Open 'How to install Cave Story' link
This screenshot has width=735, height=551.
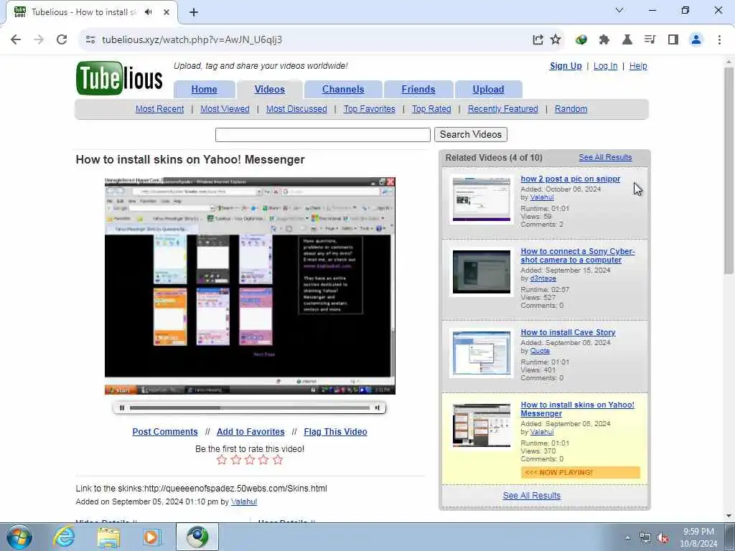568,332
